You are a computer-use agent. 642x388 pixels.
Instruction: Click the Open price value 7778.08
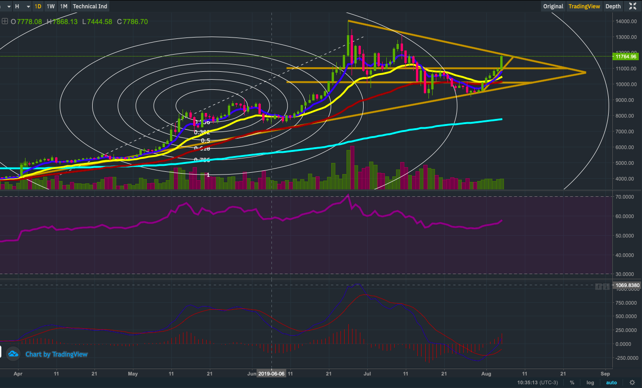(x=29, y=21)
